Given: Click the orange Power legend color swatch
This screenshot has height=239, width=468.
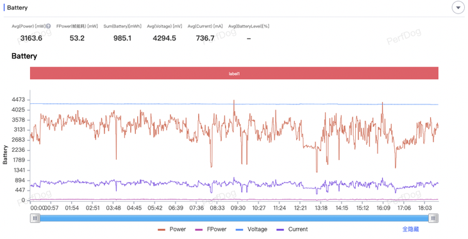Looking at the screenshot, I should 162,229.
